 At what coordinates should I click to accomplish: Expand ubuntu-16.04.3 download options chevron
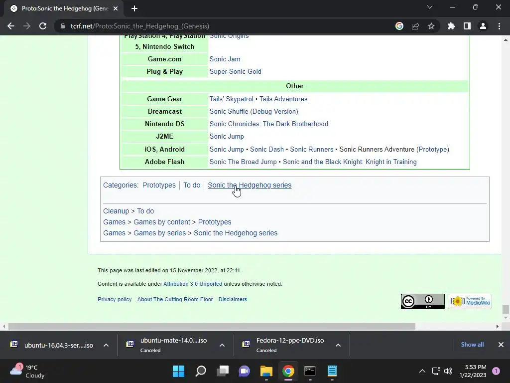tap(106, 345)
